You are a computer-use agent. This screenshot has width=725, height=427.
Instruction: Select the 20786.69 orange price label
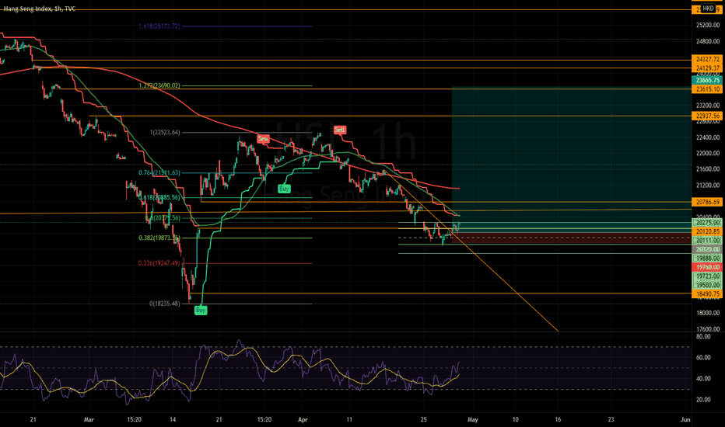707,202
